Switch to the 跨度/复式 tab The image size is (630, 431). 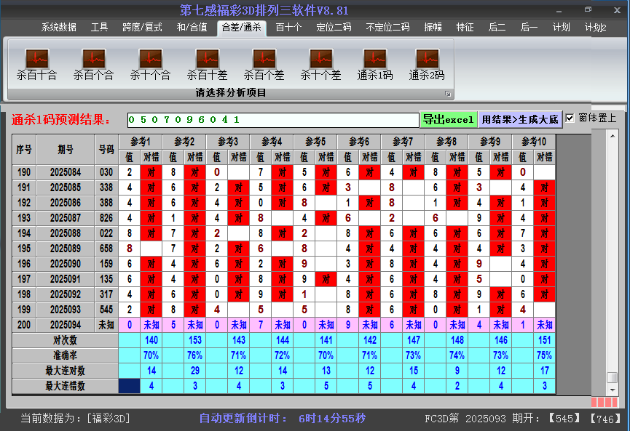[x=142, y=28]
